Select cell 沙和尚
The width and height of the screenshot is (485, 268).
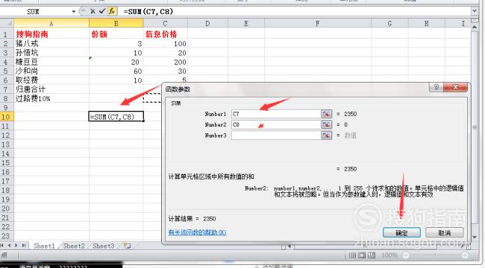point(51,71)
